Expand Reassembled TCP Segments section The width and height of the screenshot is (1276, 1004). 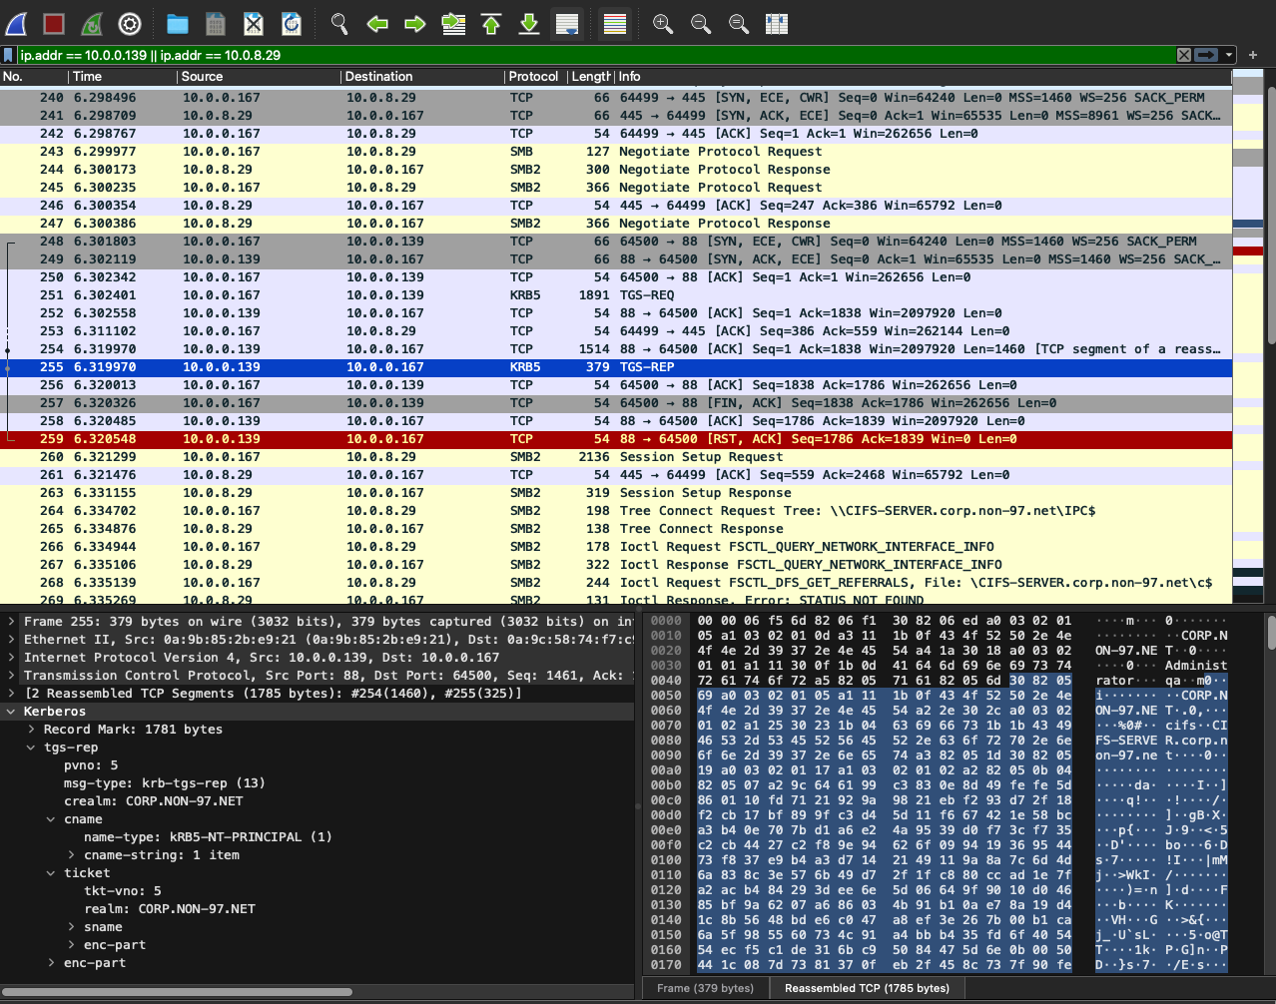(x=11, y=694)
